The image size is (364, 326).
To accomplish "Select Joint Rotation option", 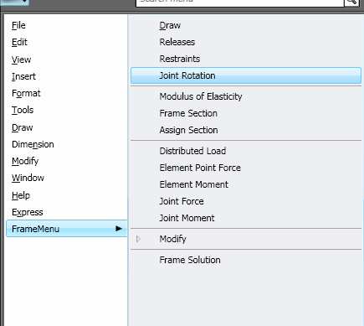I will (x=246, y=75).
